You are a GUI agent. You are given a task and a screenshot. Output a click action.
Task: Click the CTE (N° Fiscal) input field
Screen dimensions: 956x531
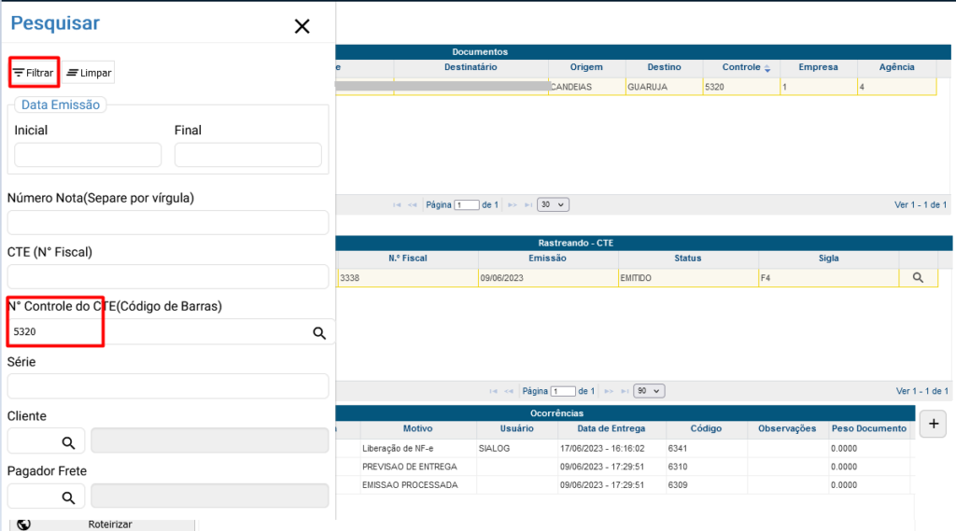pos(168,277)
